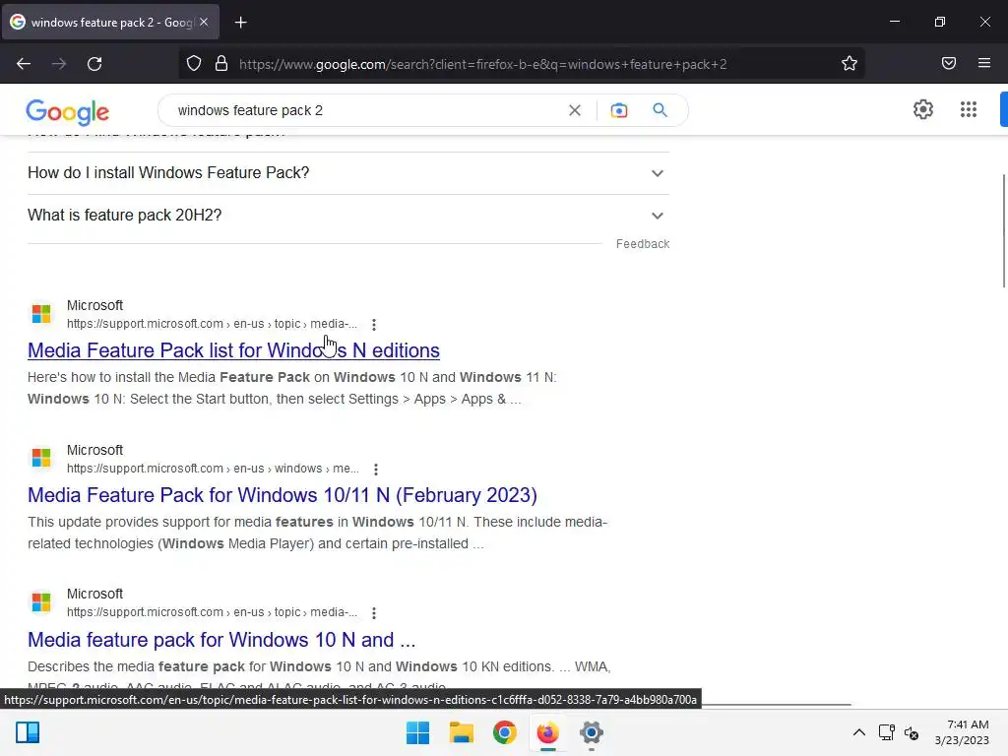Submit search with magnifying glass
The width and height of the screenshot is (1008, 756).
[x=660, y=110]
